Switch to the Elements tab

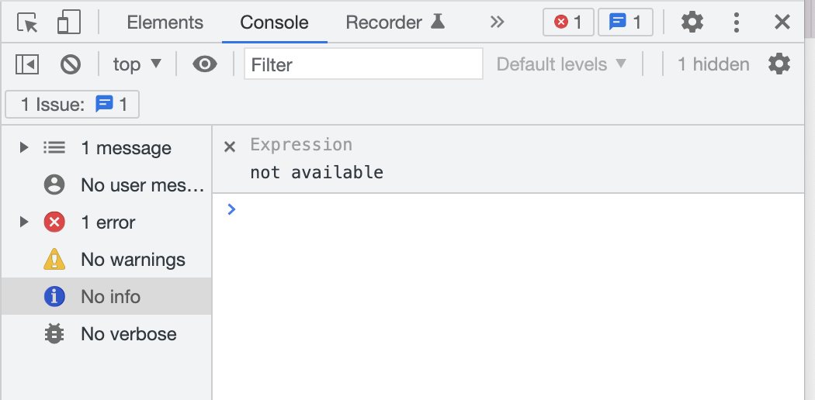165,22
